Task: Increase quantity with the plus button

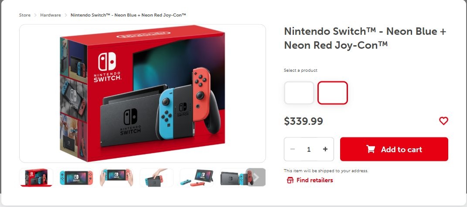Action: (325, 149)
